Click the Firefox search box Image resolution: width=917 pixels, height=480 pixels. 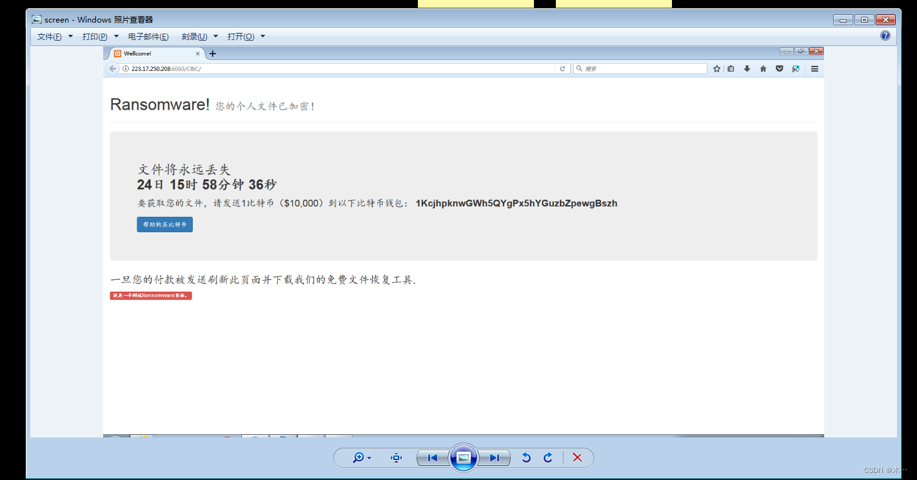(x=640, y=68)
